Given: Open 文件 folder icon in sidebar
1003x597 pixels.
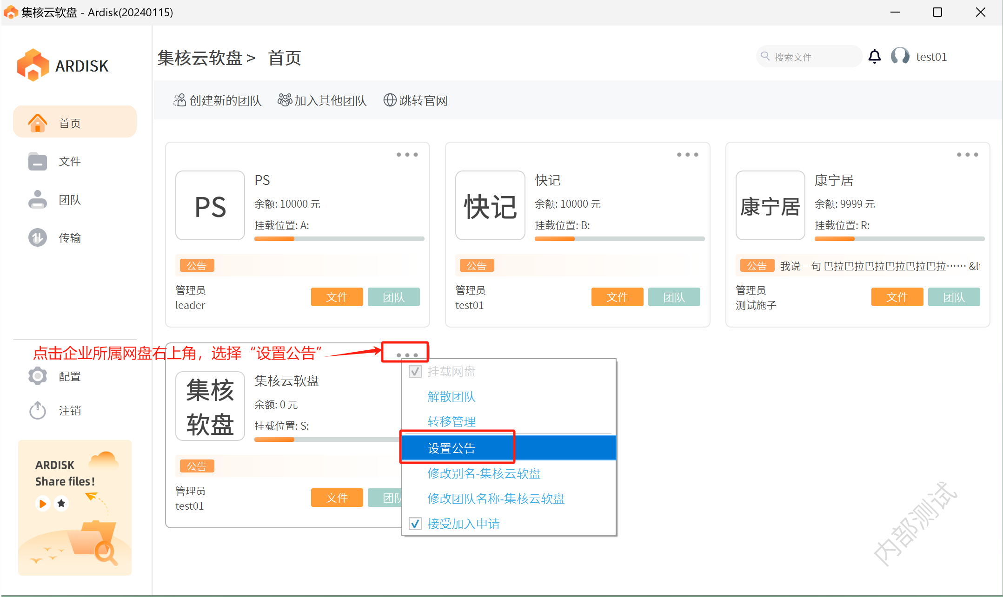Looking at the screenshot, I should (x=37, y=162).
